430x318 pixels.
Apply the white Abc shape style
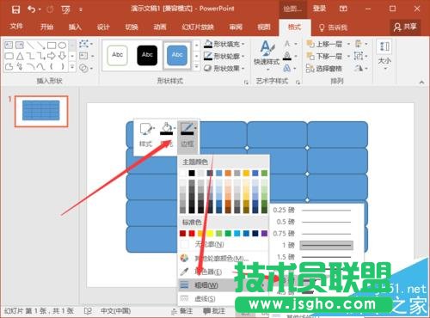pyautogui.click(x=117, y=55)
